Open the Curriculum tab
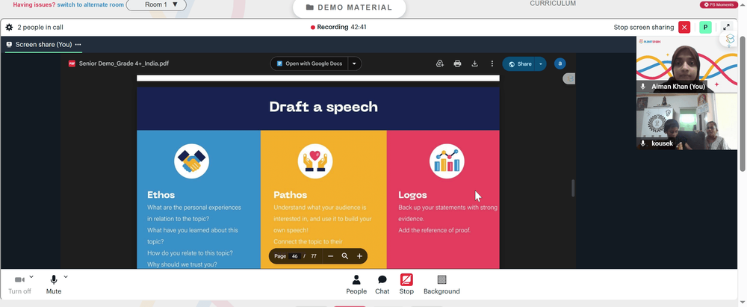 [x=553, y=3]
